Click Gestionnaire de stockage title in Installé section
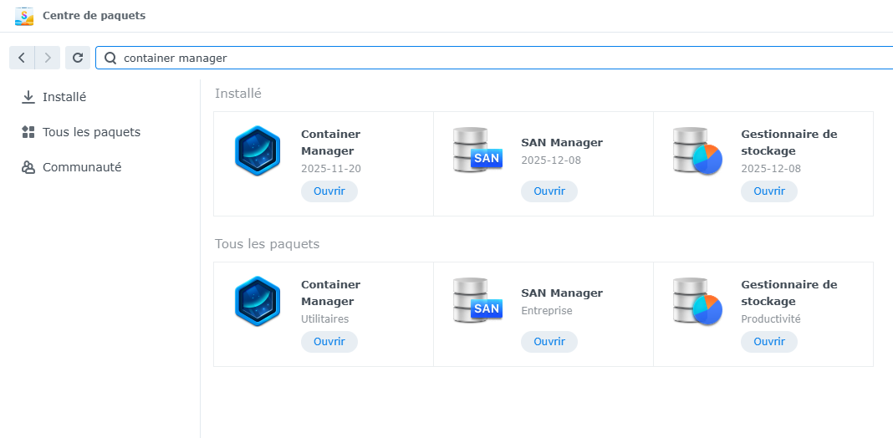This screenshot has height=438, width=893. tap(789, 142)
